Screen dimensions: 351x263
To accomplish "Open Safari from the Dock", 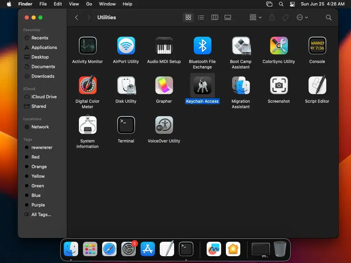I will click(109, 249).
